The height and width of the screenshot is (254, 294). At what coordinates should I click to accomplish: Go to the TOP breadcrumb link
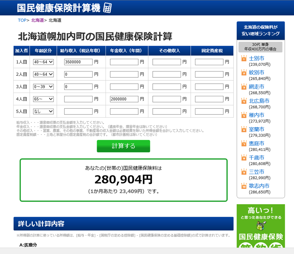click(x=22, y=21)
